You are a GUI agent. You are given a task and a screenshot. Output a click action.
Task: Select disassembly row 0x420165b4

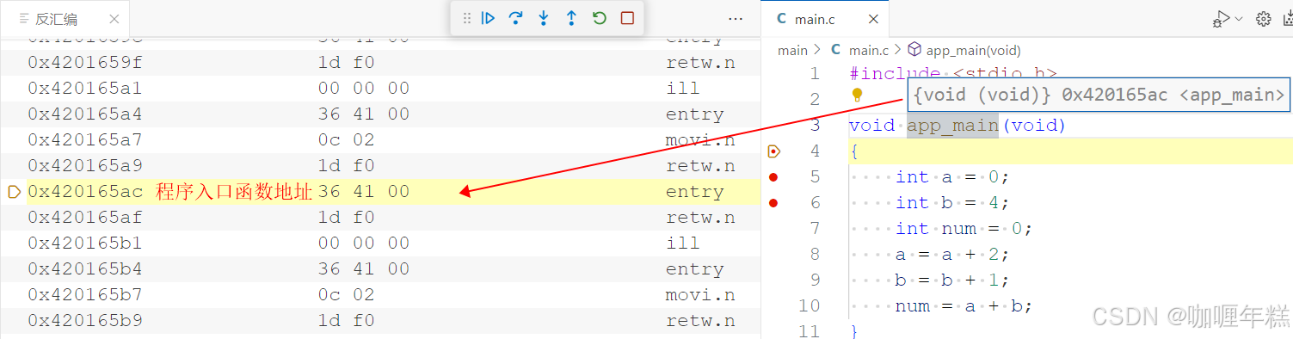[380, 269]
